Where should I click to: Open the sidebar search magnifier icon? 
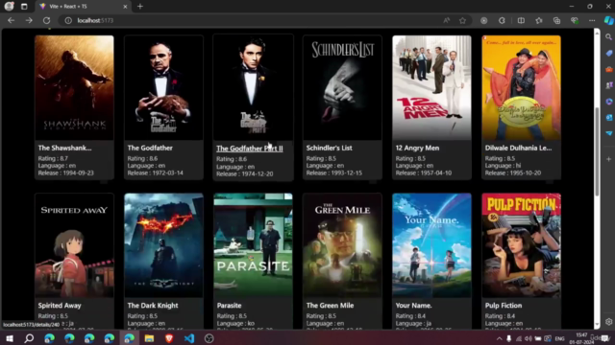608,36
